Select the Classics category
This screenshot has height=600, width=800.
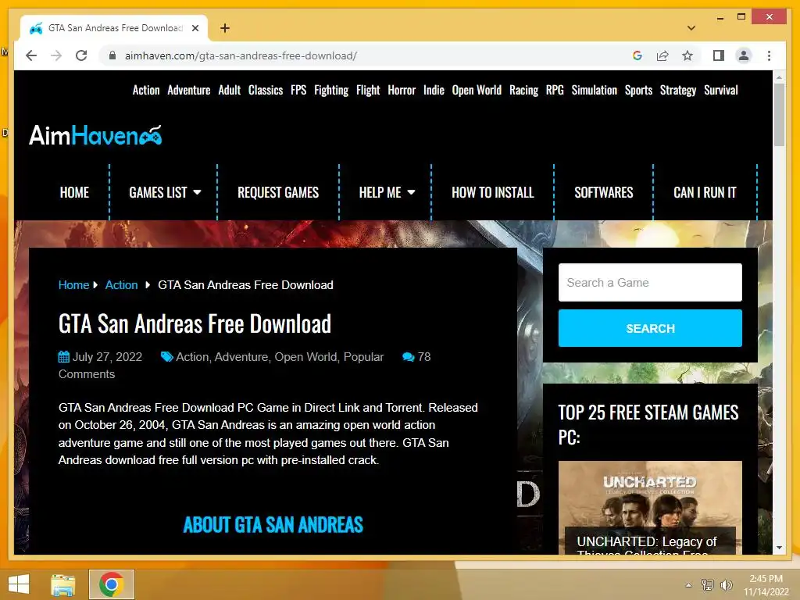tap(266, 91)
